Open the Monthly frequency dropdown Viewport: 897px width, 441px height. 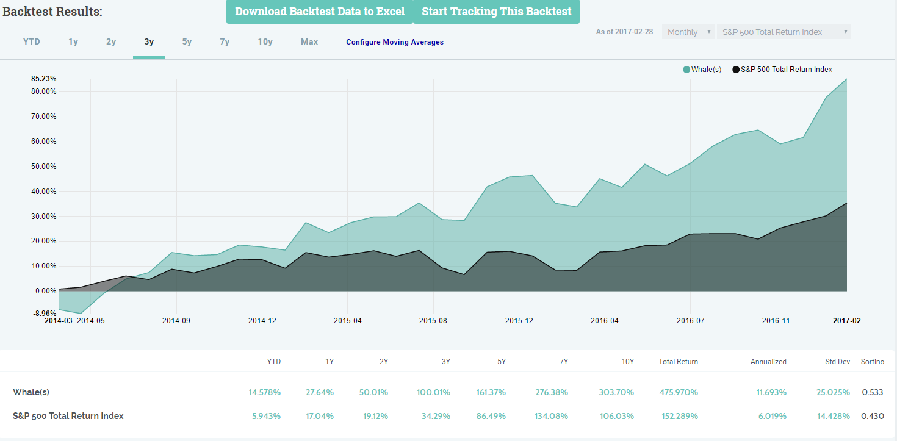[x=688, y=32]
